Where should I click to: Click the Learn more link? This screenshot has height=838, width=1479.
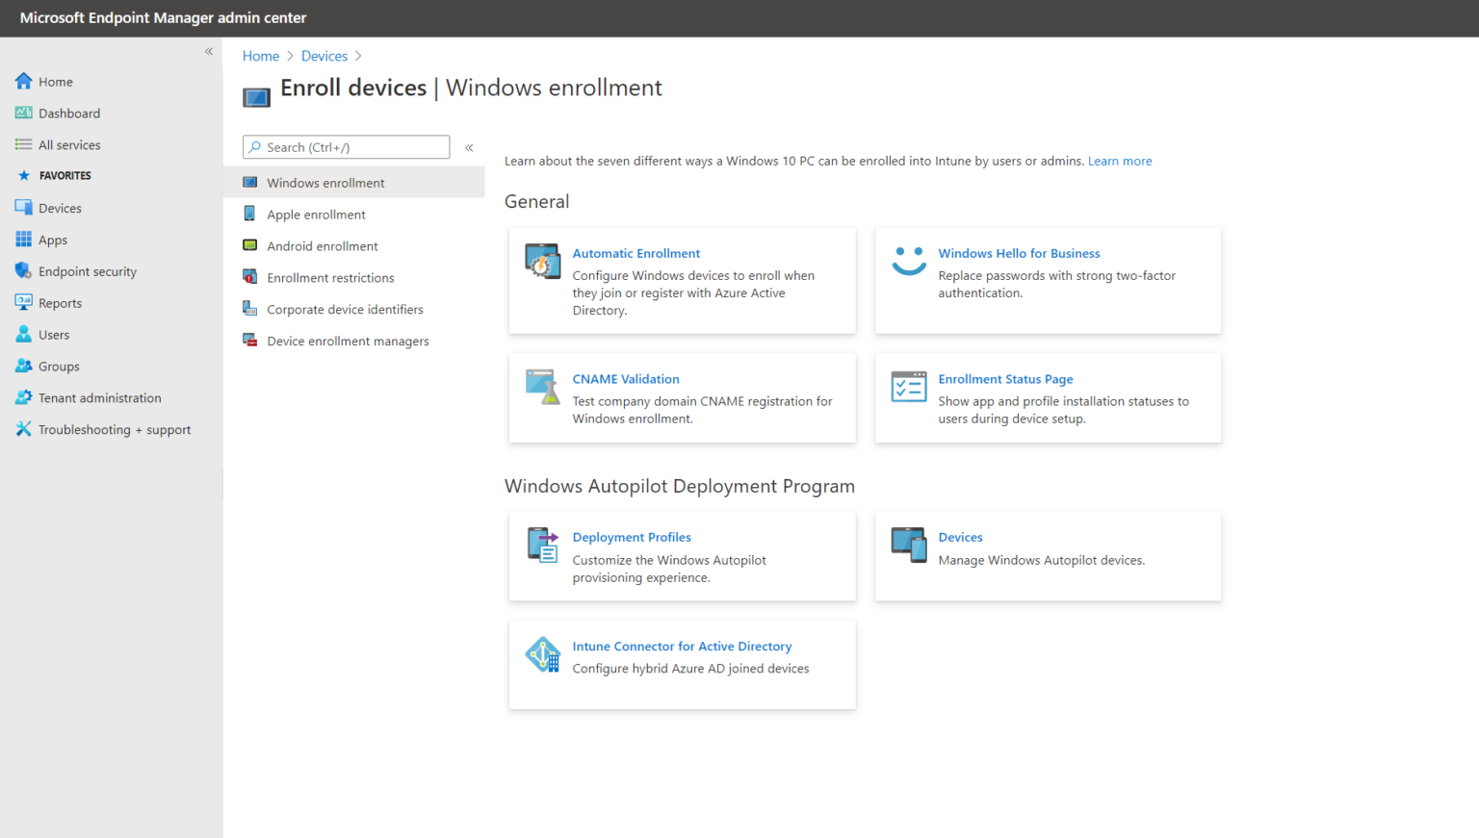tap(1119, 162)
